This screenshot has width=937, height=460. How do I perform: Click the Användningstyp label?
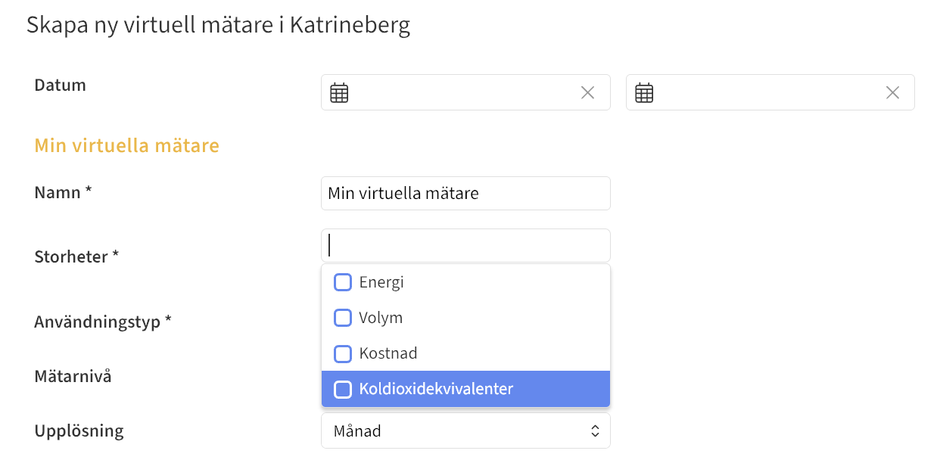click(x=103, y=322)
